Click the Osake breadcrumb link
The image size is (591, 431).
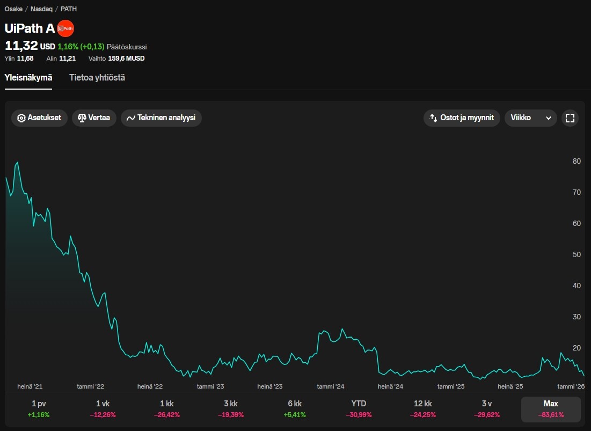[x=13, y=9]
